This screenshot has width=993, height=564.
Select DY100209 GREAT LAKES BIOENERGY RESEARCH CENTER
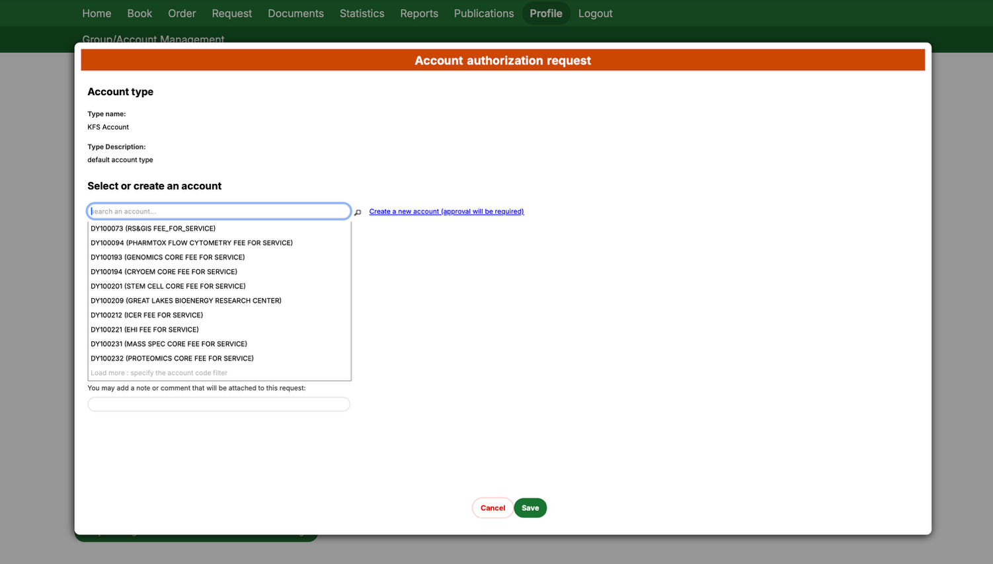tap(219, 301)
